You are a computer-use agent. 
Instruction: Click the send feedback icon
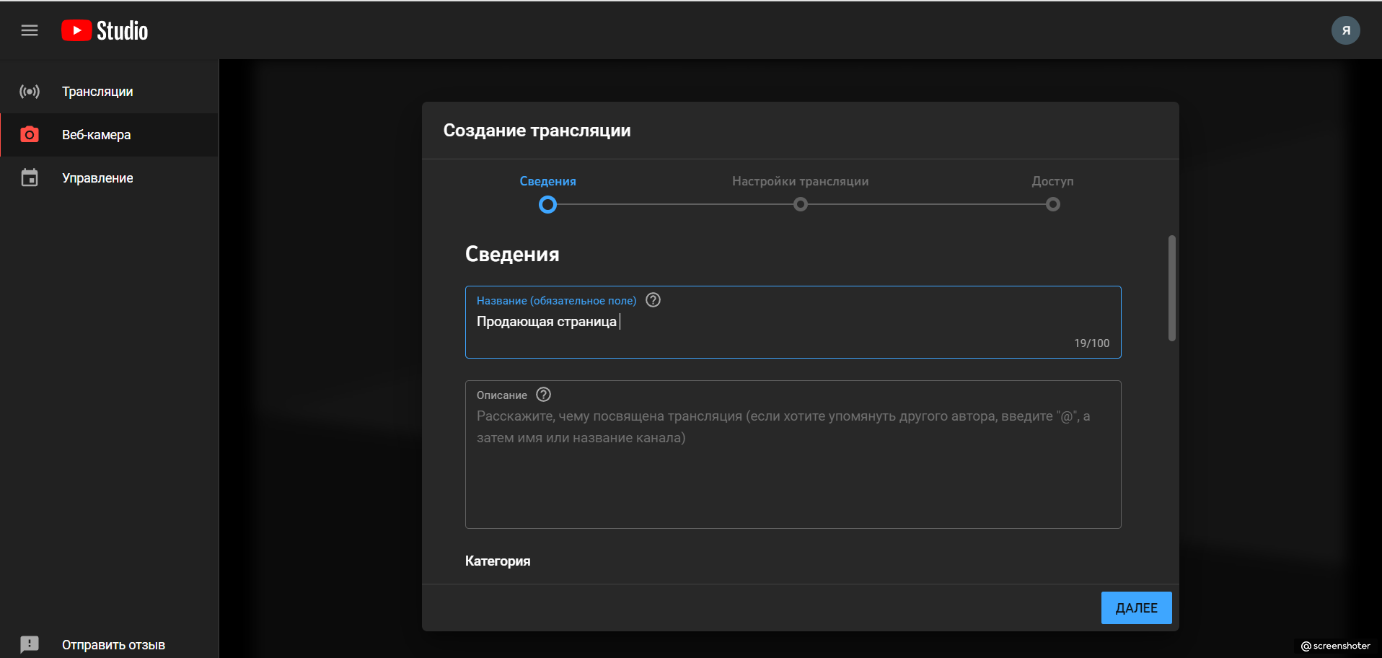30,644
